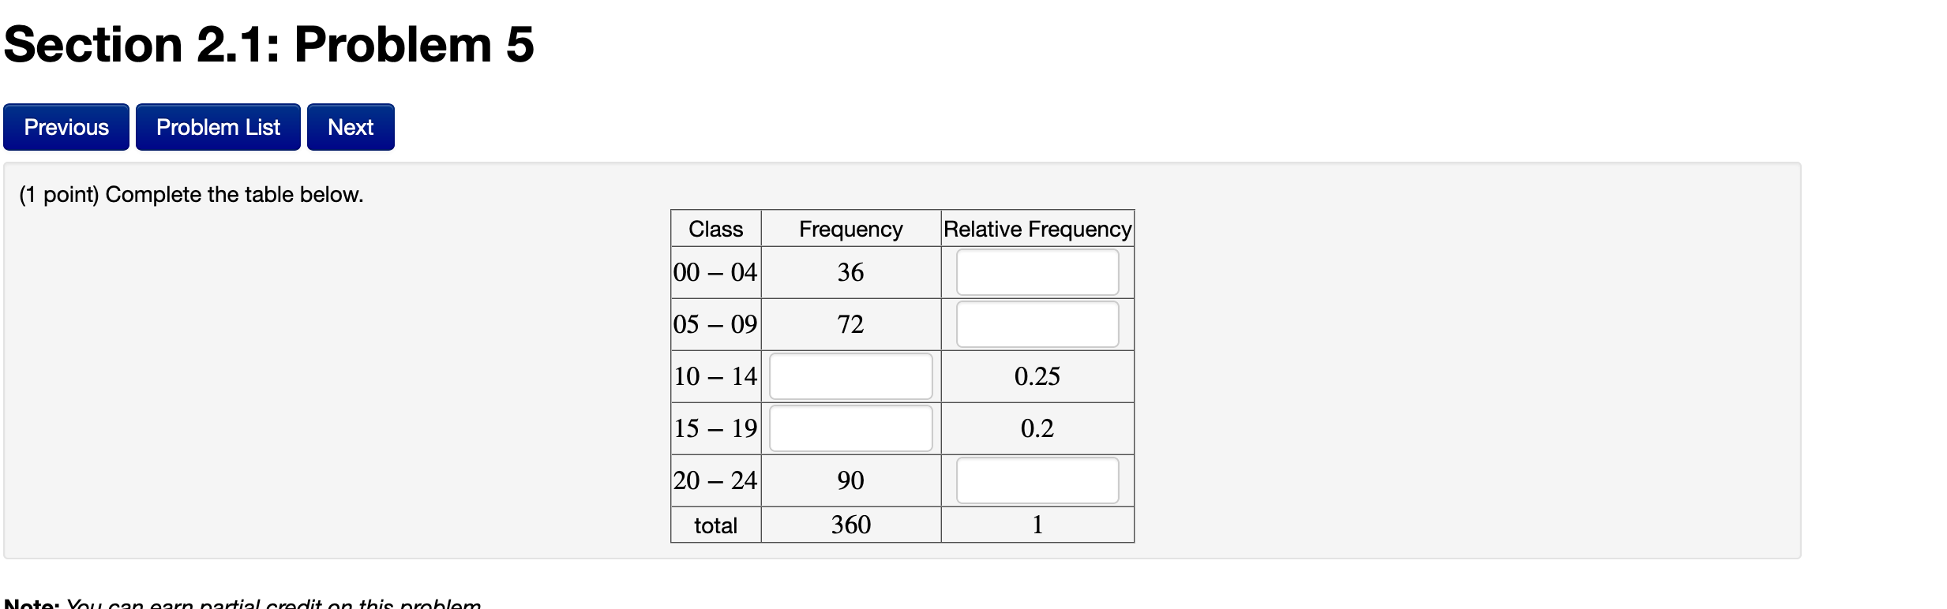
Task: Click the total label in the table
Action: pyautogui.click(x=715, y=524)
